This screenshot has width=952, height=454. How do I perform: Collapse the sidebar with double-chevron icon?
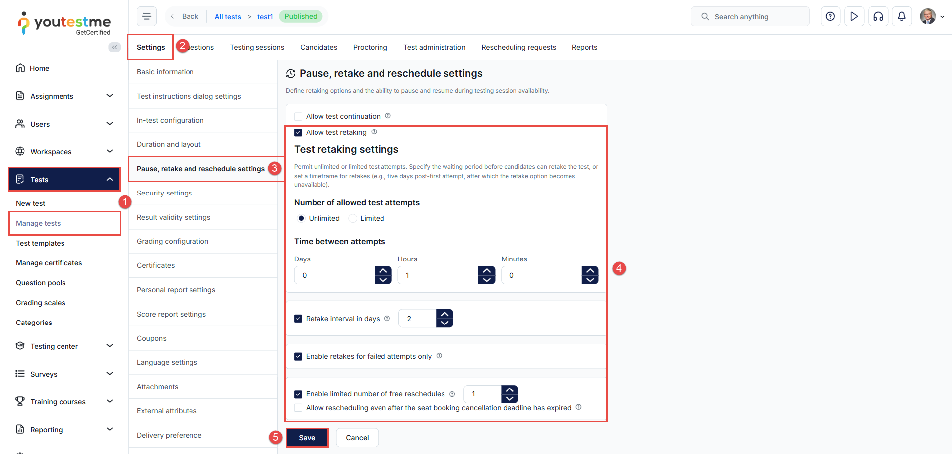(x=114, y=47)
